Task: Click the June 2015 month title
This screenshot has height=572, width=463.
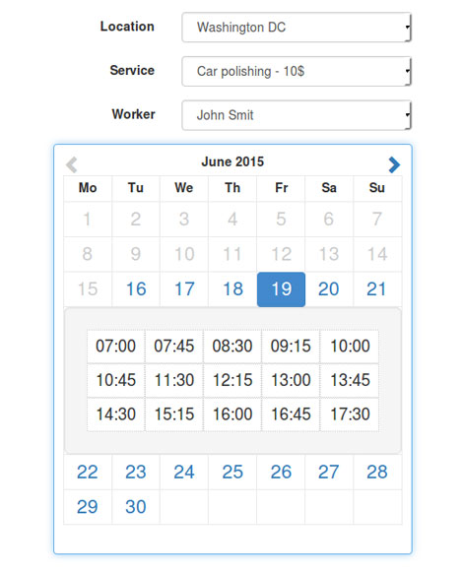Action: pyautogui.click(x=232, y=162)
